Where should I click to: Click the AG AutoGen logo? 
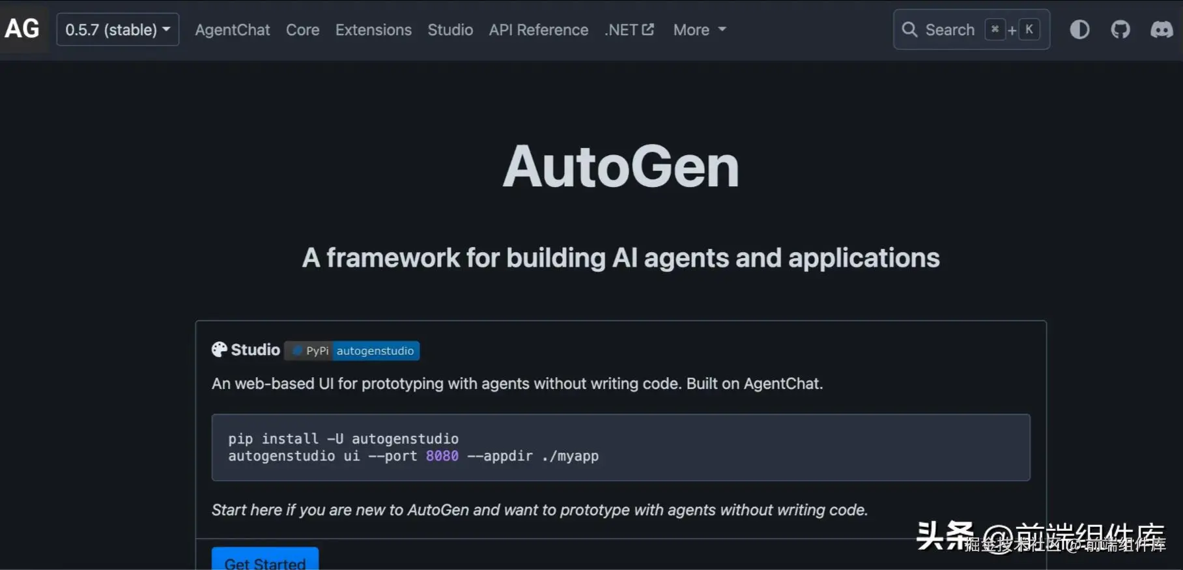pyautogui.click(x=22, y=29)
